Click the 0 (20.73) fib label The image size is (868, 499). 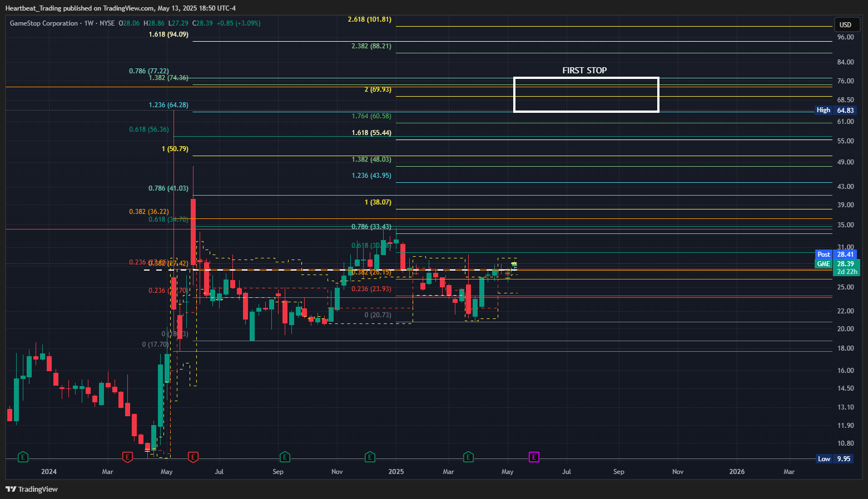click(x=378, y=315)
